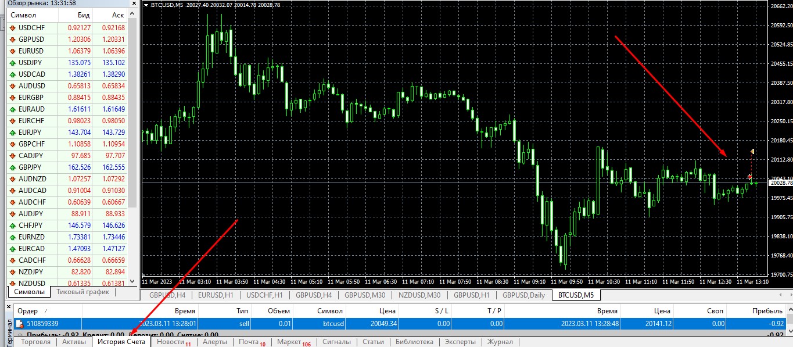The image size is (793, 347).
Task: Switch to the USDCHF,H1 chart tab
Action: pos(264,295)
